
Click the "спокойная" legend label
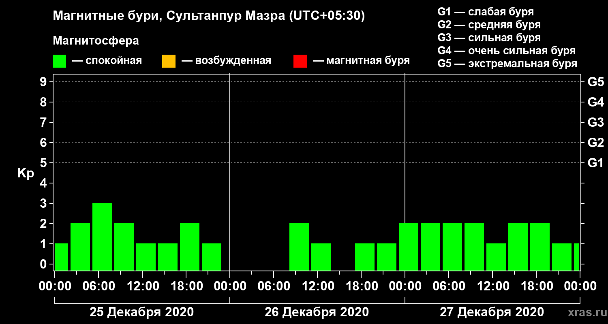(113, 61)
